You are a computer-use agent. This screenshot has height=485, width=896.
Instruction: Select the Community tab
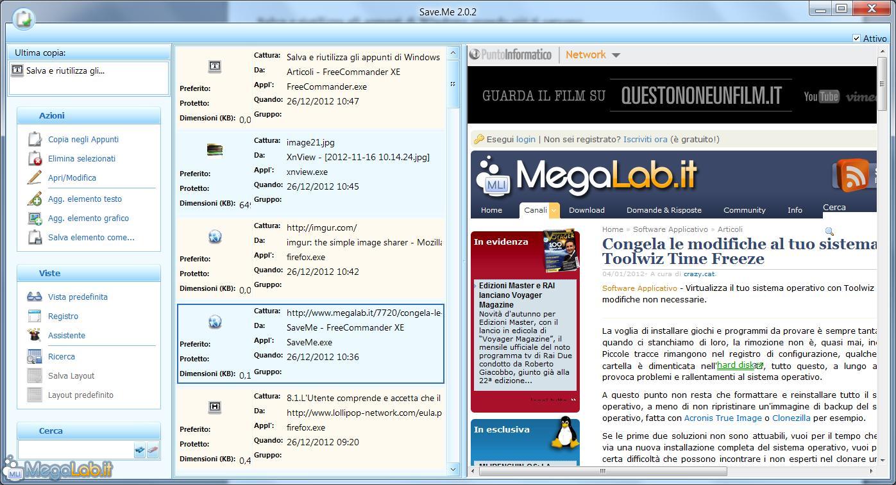click(x=744, y=210)
